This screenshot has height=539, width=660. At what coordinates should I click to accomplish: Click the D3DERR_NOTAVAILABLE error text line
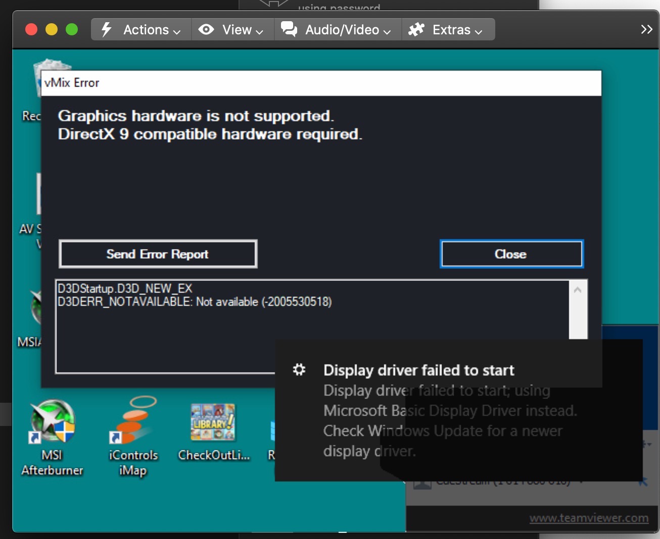pyautogui.click(x=195, y=302)
